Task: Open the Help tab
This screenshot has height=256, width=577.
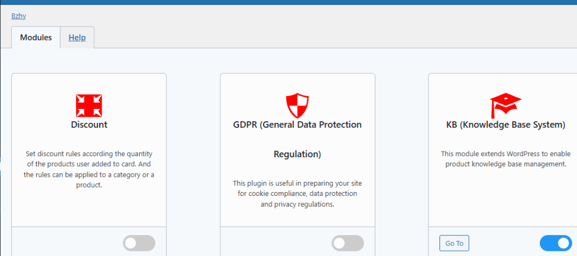Action: point(77,38)
